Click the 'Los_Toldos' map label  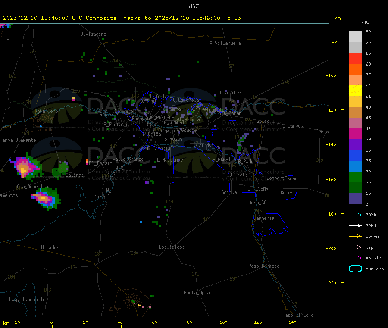tap(172, 247)
